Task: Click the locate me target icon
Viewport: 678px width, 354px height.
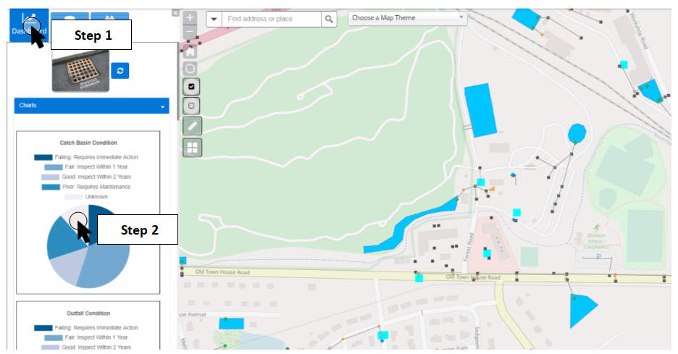Action: (x=190, y=68)
